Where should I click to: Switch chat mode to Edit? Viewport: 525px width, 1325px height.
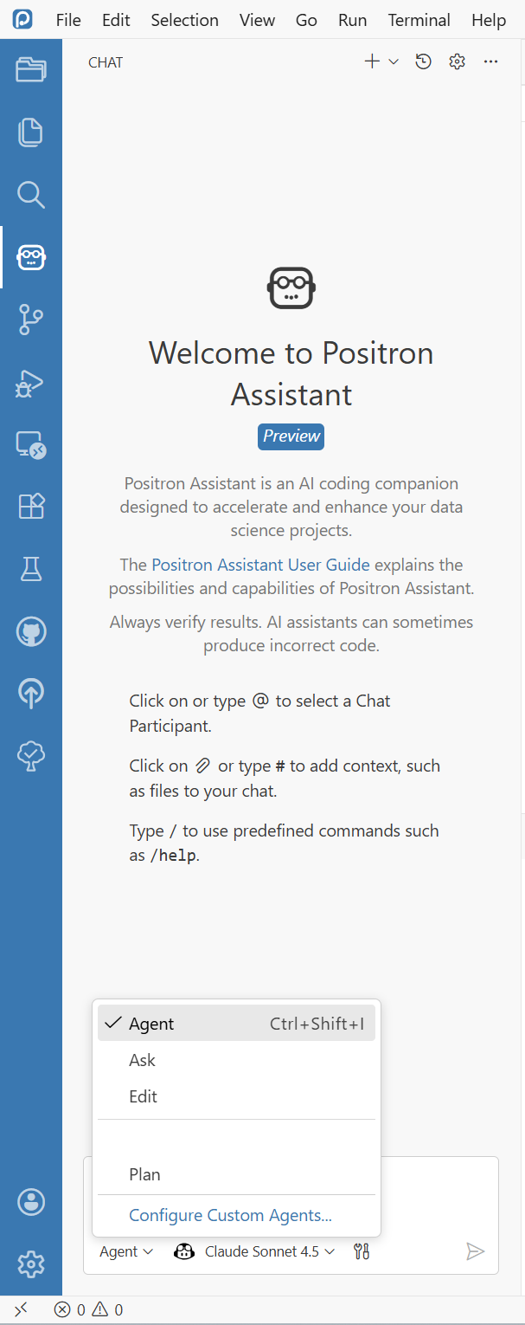143,1096
